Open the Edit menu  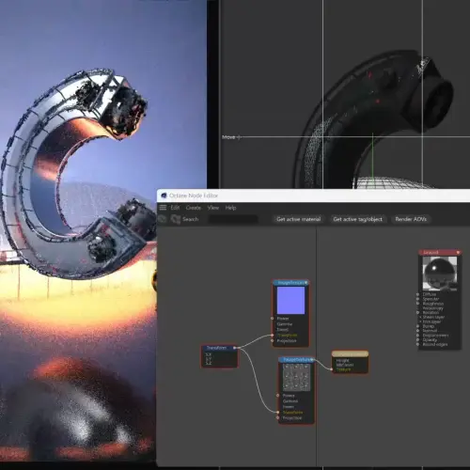175,208
